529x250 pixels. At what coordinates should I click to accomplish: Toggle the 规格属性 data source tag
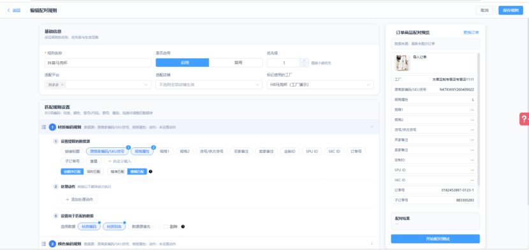(142, 152)
